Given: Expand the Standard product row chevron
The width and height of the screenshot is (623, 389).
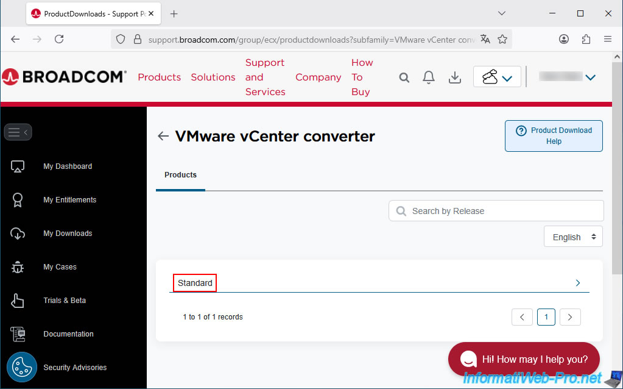Looking at the screenshot, I should coord(578,283).
